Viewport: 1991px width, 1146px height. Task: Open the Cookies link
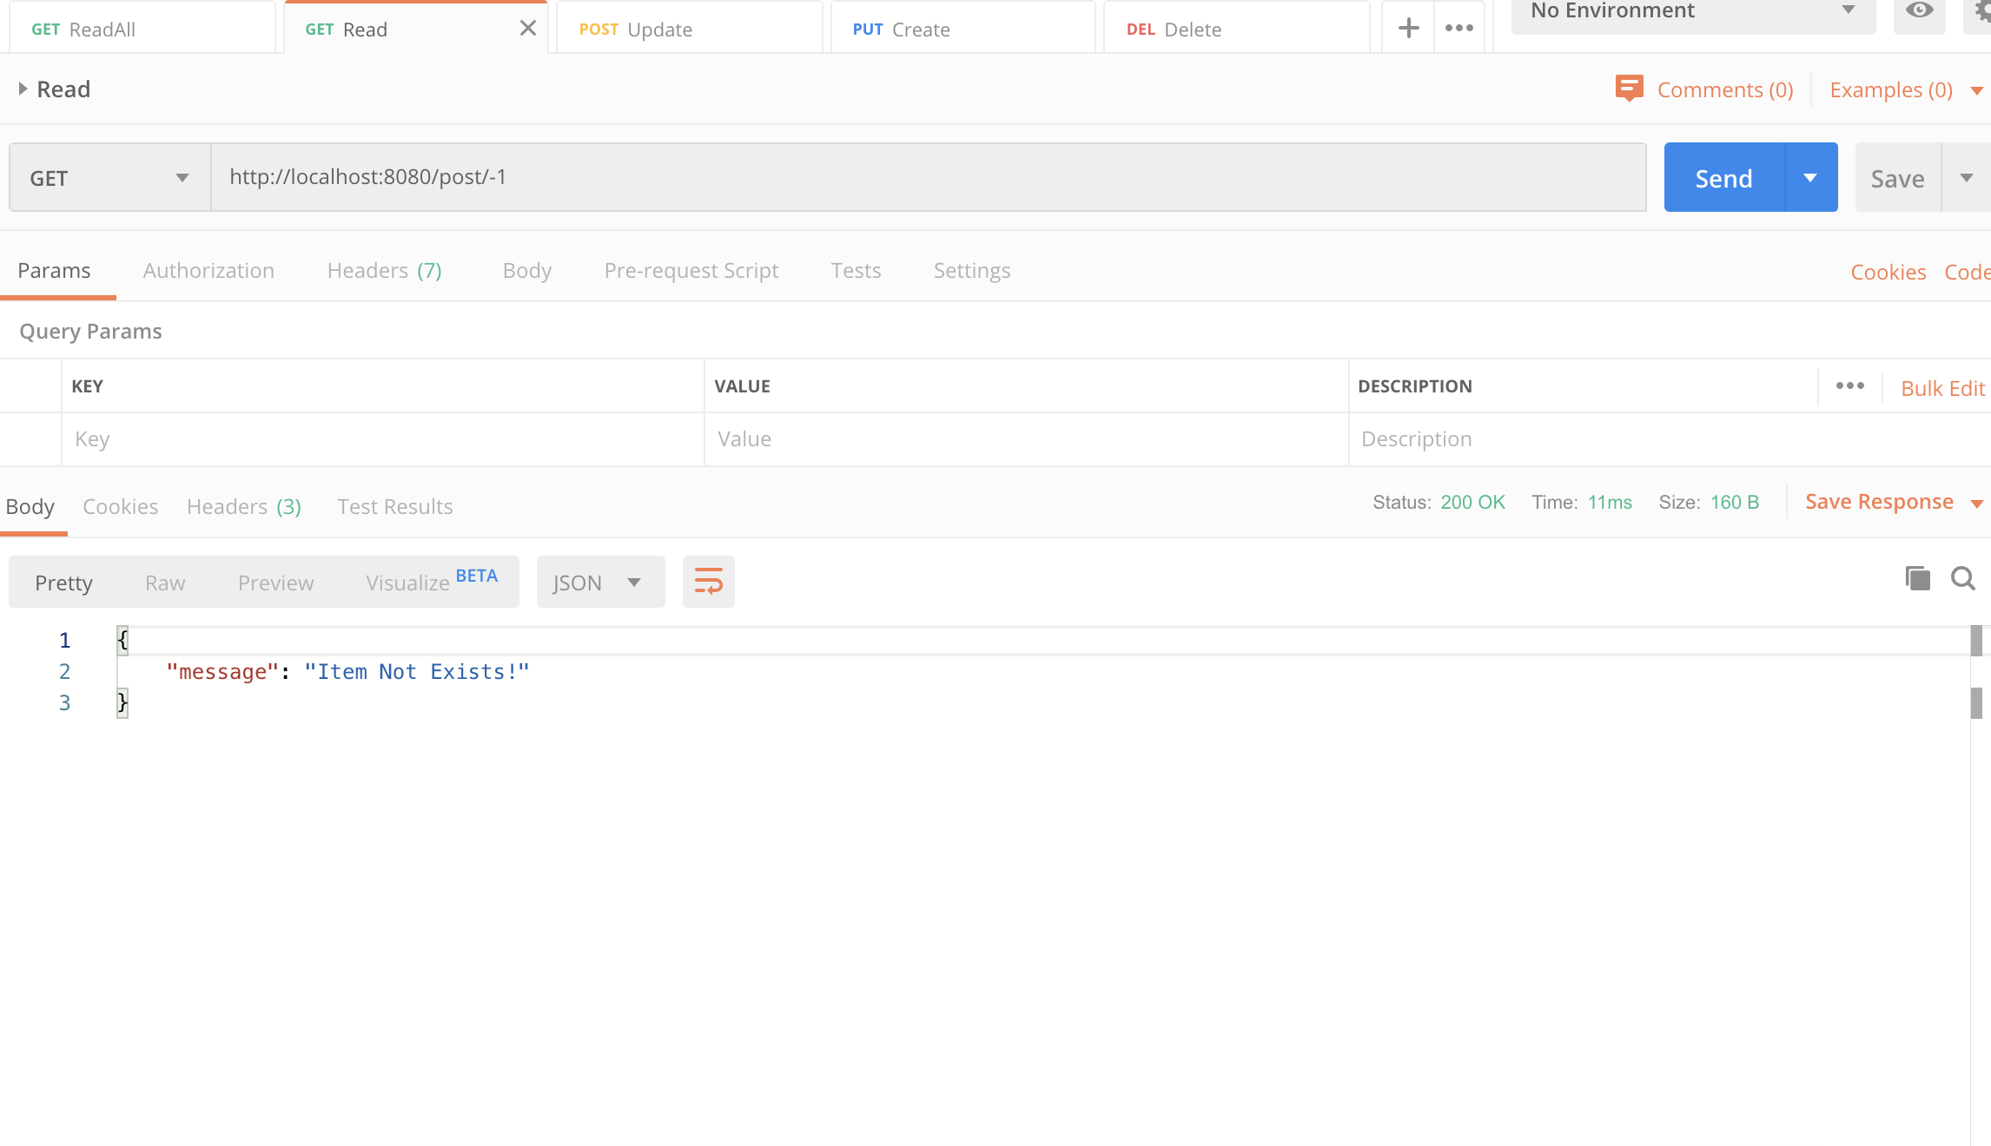point(1888,272)
